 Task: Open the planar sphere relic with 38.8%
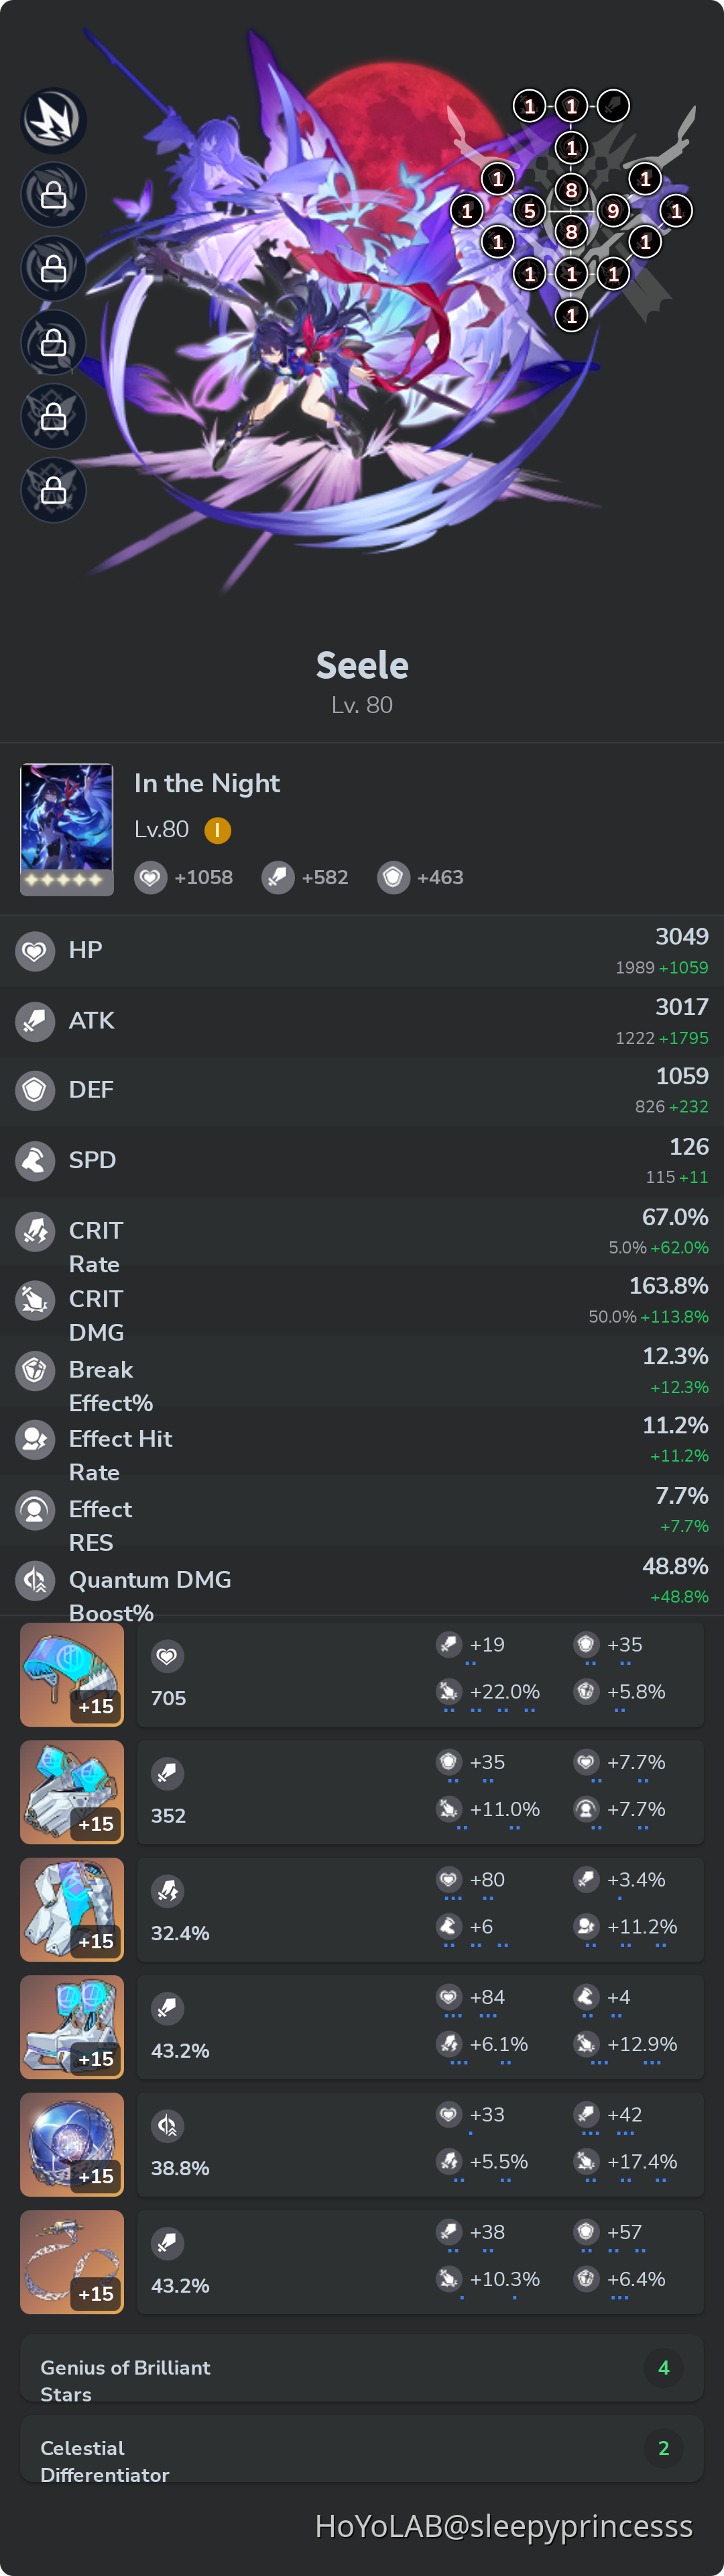tap(72, 2144)
